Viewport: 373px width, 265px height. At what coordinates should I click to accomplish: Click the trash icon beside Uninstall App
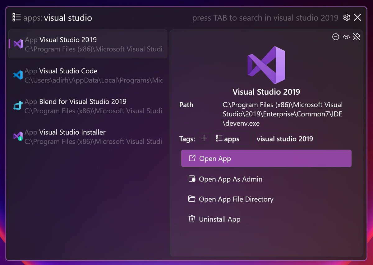point(192,219)
